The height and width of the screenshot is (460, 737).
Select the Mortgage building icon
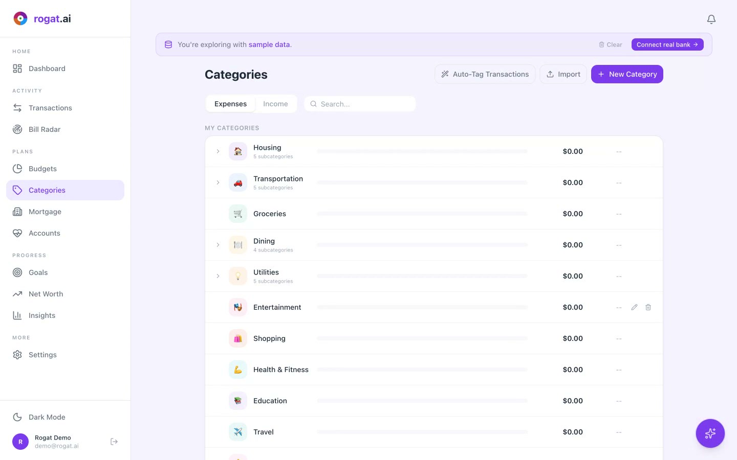pyautogui.click(x=17, y=212)
